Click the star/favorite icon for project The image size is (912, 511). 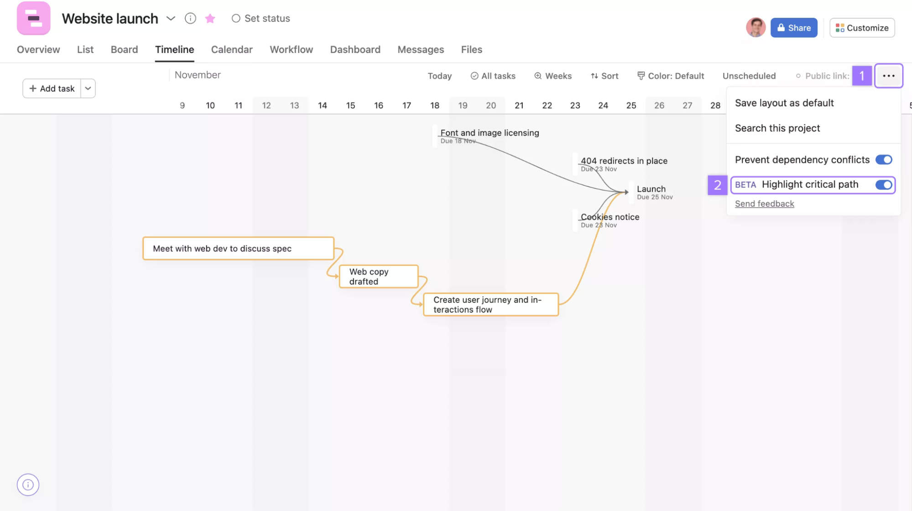210,17
